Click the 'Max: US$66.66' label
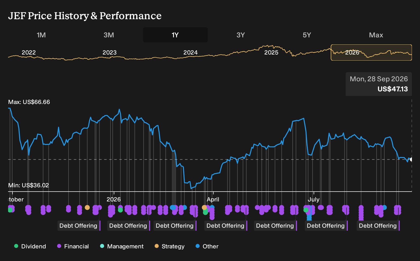Screen dimensions: 420x261 pos(29,102)
